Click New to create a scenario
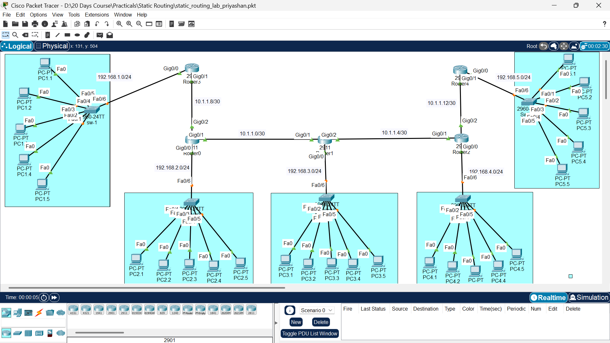 296,322
